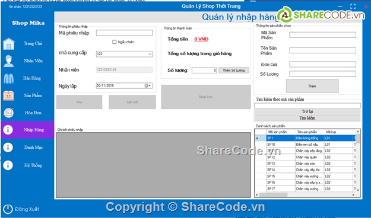Image resolution: width=371 pixels, height=218 pixels.
Task: Go to Trang Chủ menu item
Action: [x=33, y=43]
